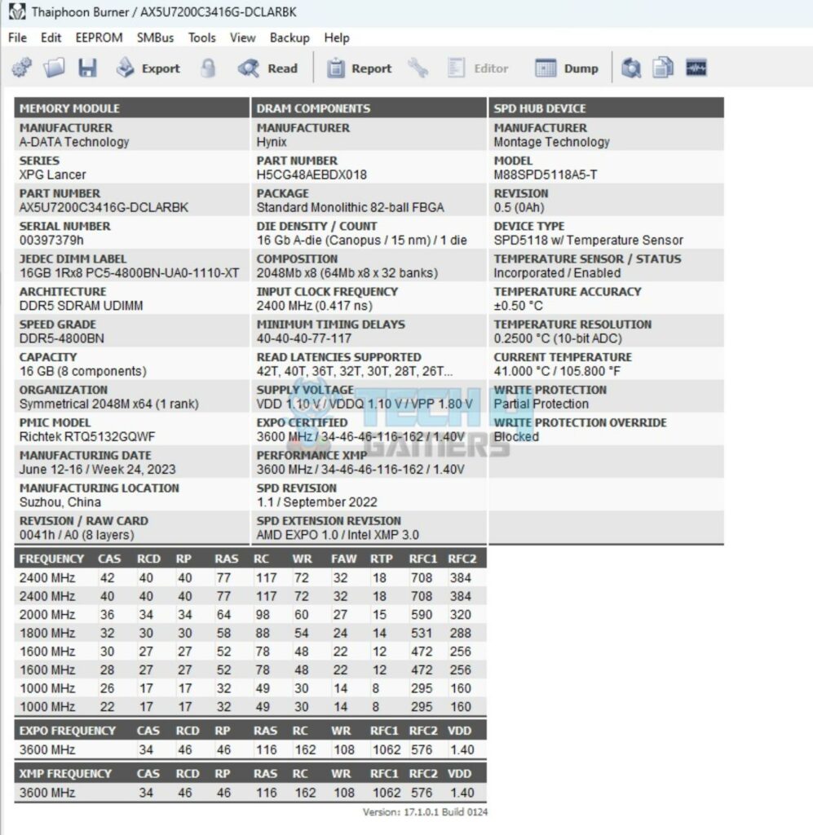Click current temperature 41.000 °C / 105.800 °F
The height and width of the screenshot is (835, 813).
[x=557, y=371]
